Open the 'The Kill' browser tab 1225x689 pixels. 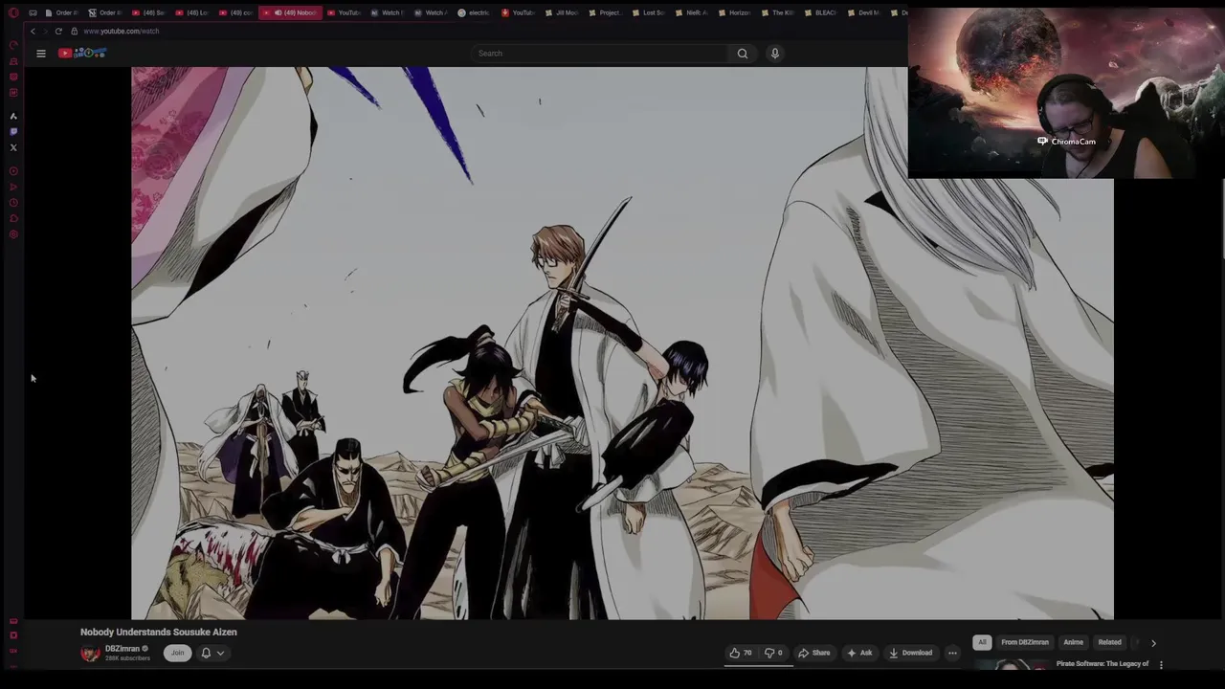click(x=777, y=12)
